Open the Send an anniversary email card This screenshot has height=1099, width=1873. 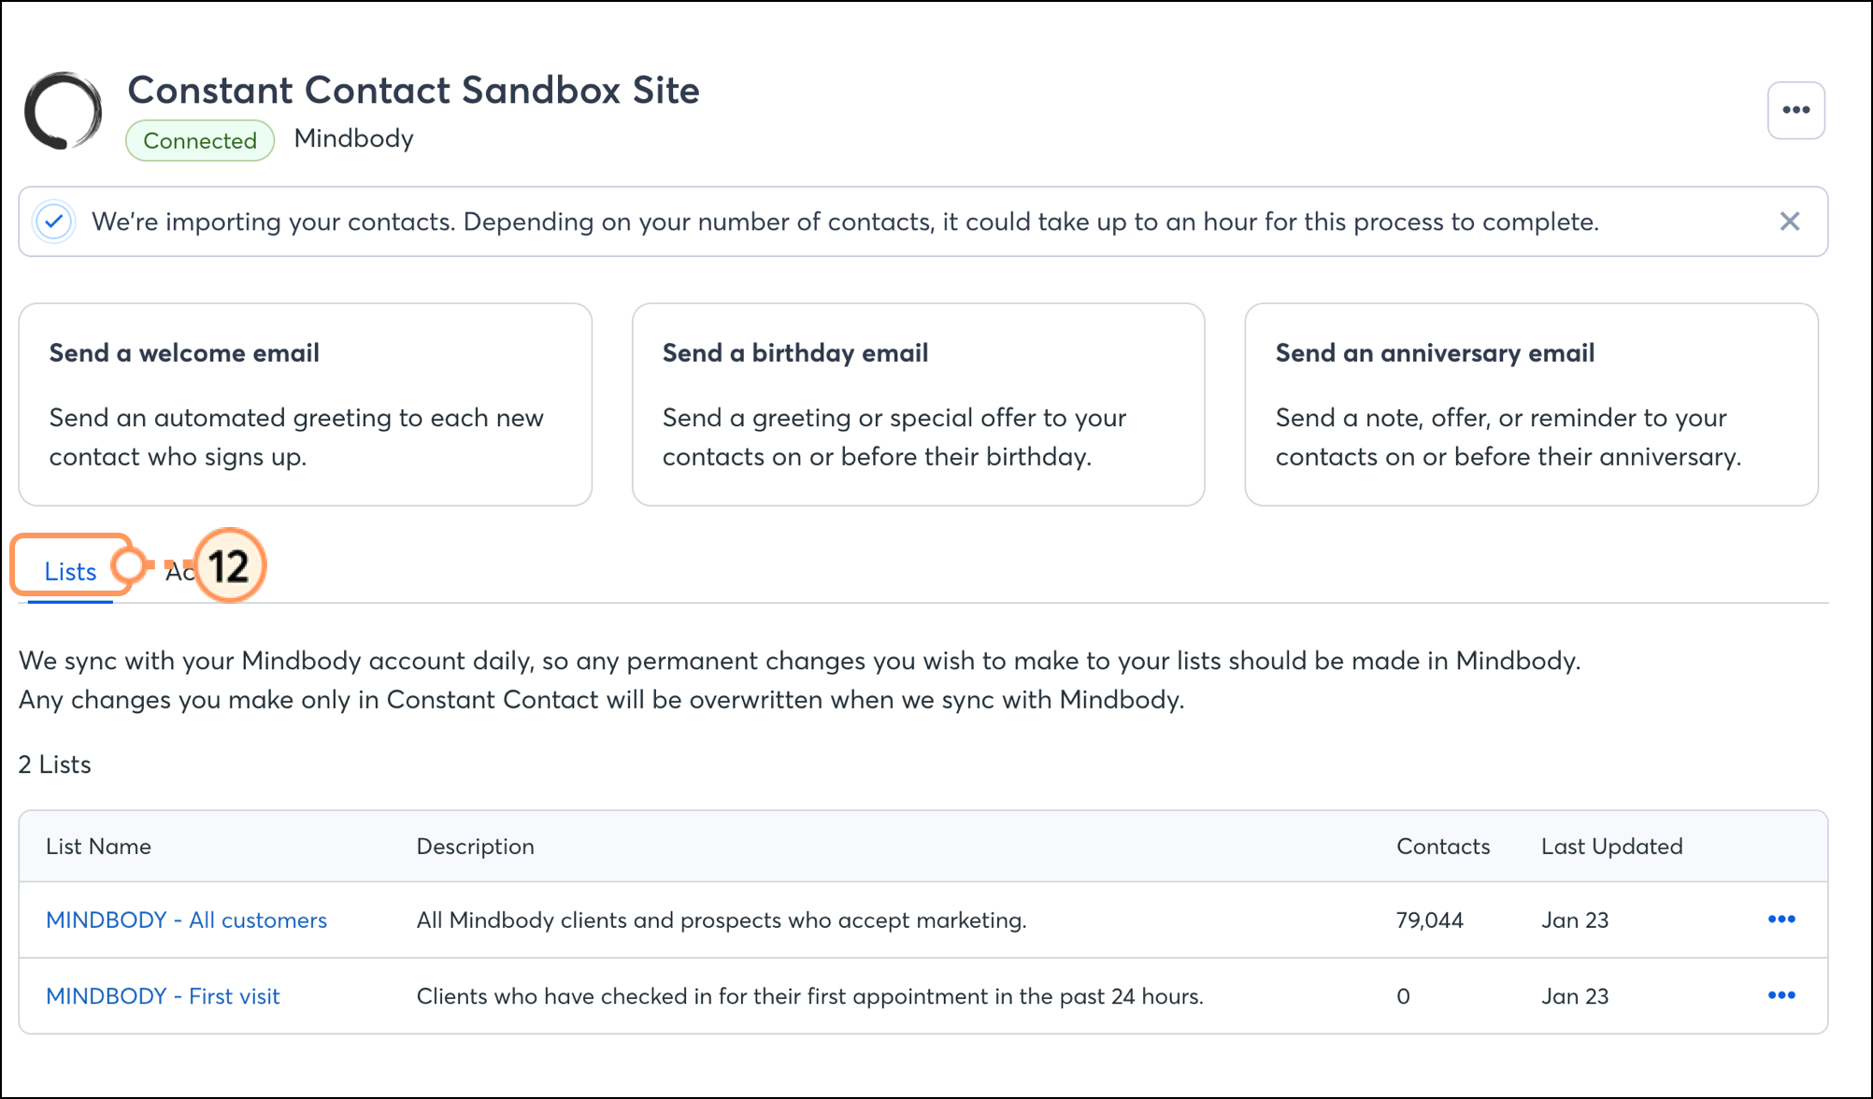coord(1531,405)
